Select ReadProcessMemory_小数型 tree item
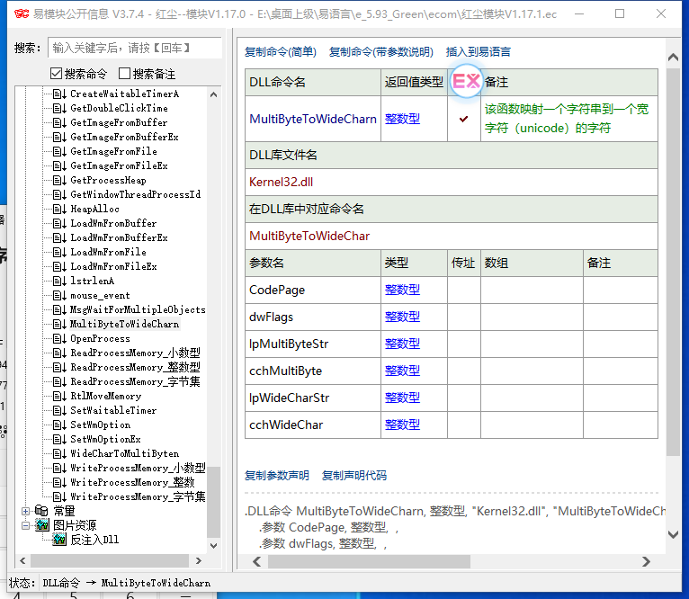 [135, 353]
